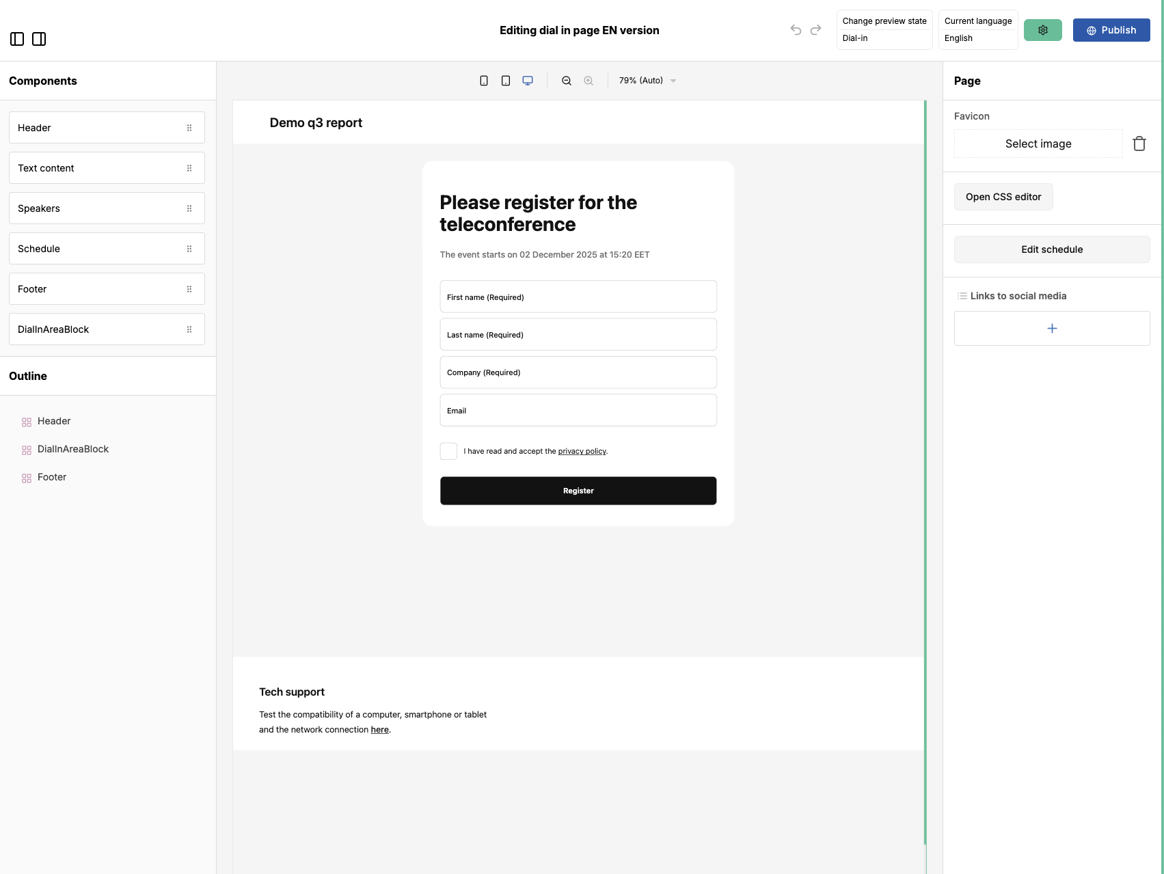Open the CSS editor

[1003, 197]
